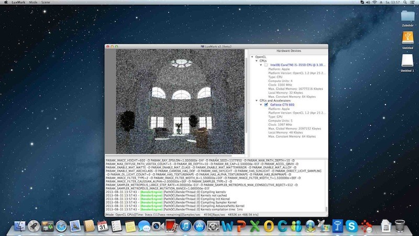419x236 pixels.
Task: Enable Intel Core i5-3550 CPU checkbox
Action: point(266,65)
